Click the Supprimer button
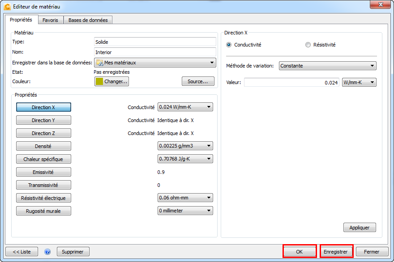The height and width of the screenshot is (262, 394). click(x=73, y=252)
